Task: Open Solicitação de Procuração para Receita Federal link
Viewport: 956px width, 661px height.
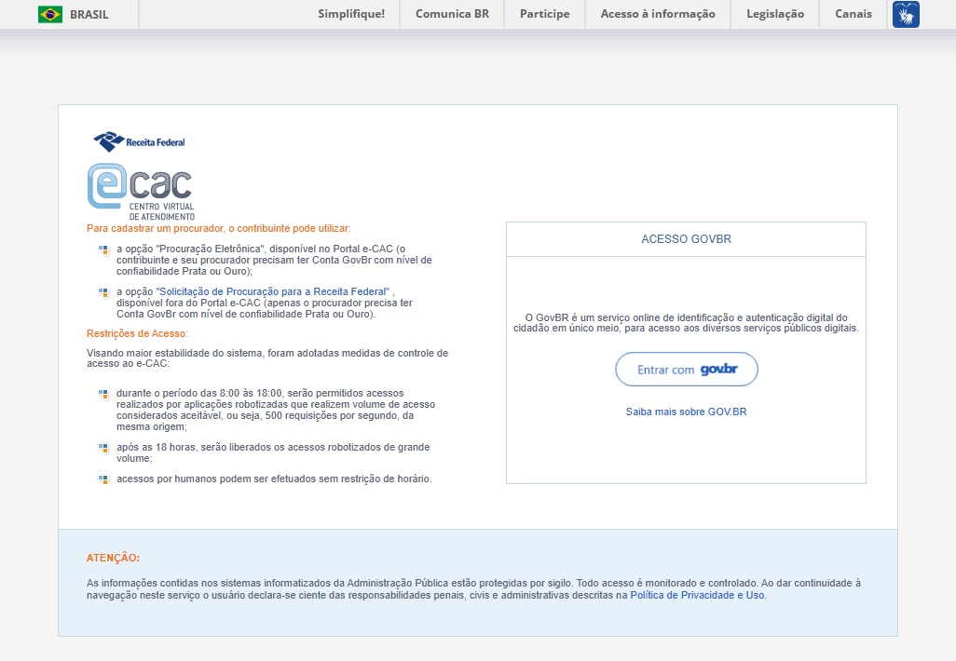Action: click(272, 291)
